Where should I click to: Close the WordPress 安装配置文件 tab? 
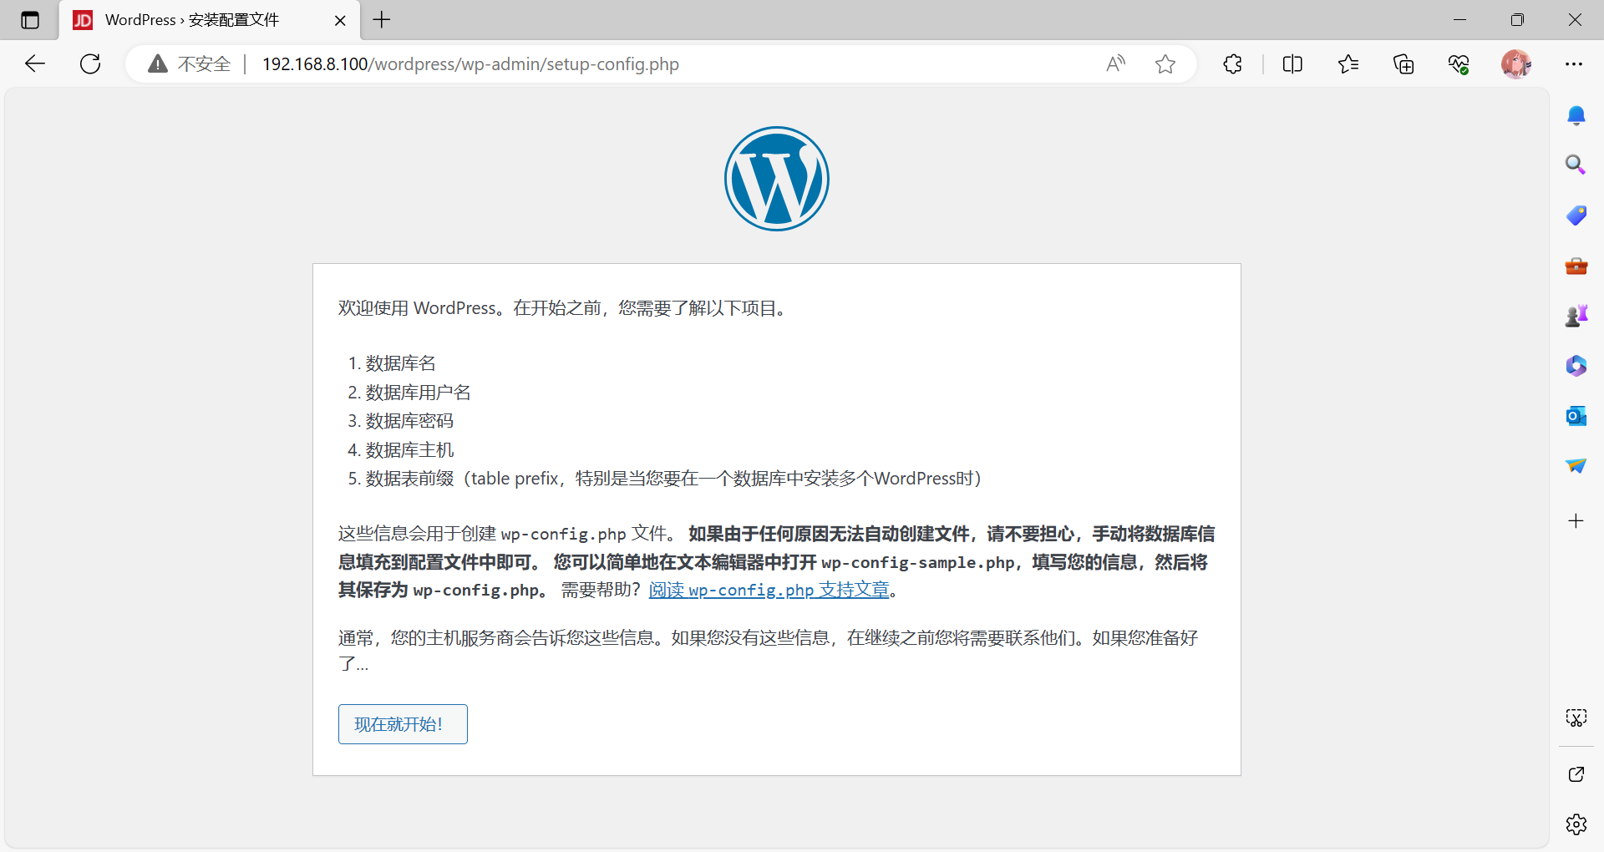(340, 20)
